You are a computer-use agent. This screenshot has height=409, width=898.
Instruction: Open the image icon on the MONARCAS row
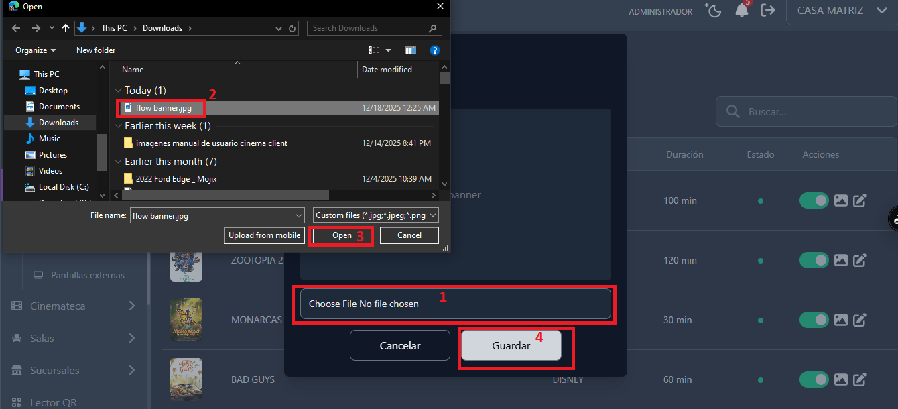click(841, 320)
